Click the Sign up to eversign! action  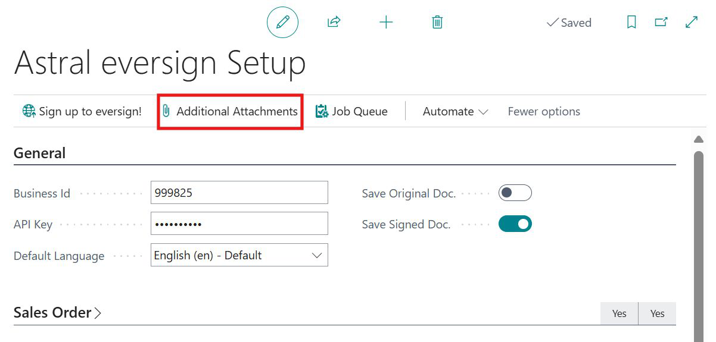(82, 111)
